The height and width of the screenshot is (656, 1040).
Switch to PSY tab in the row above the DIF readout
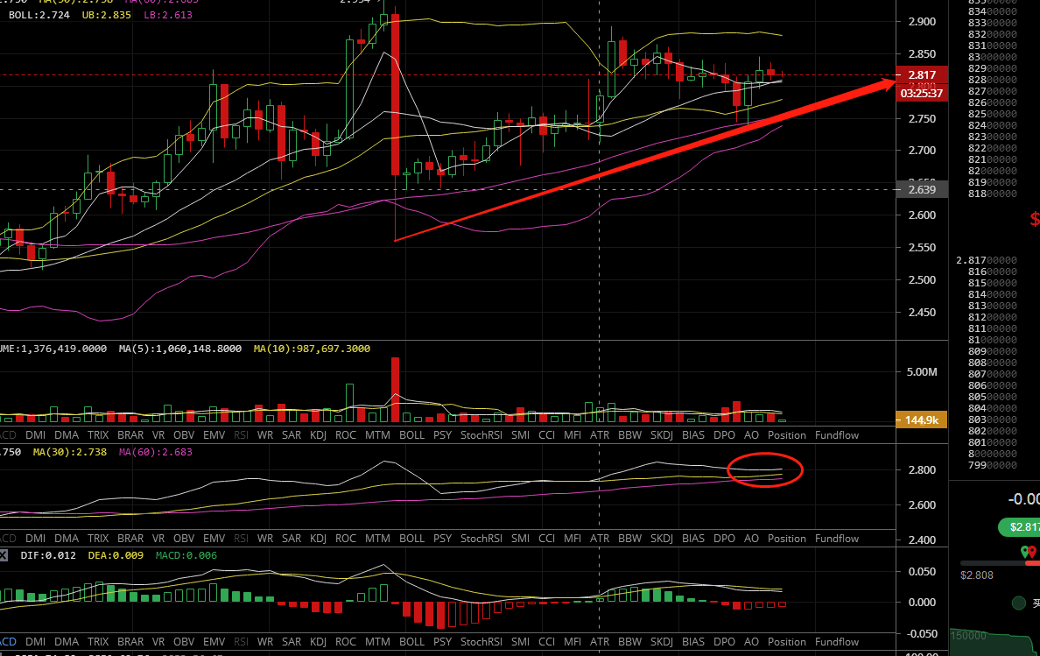pyautogui.click(x=442, y=539)
